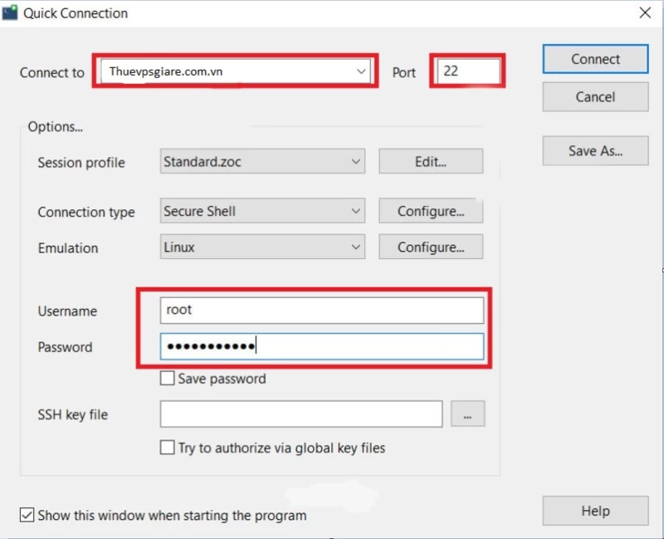Expand the Connect to host dropdown

pyautogui.click(x=361, y=71)
